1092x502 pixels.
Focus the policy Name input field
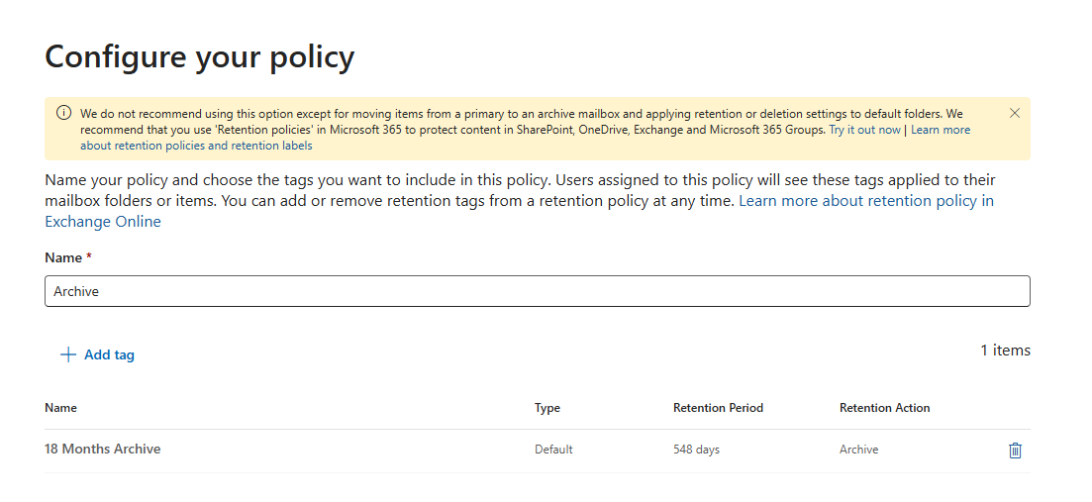(537, 291)
